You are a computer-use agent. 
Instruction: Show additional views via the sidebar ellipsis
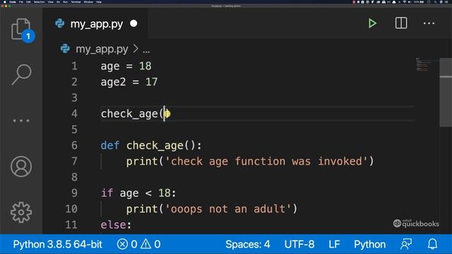tap(21, 121)
